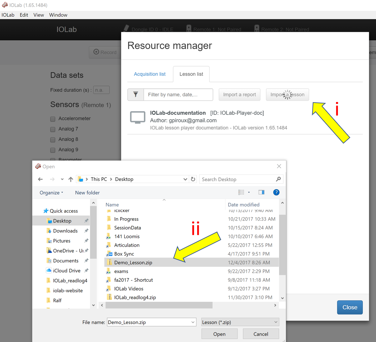Viewport: 376px width, 342px height.
Task: Click Open to load the selected file
Action: 219,334
